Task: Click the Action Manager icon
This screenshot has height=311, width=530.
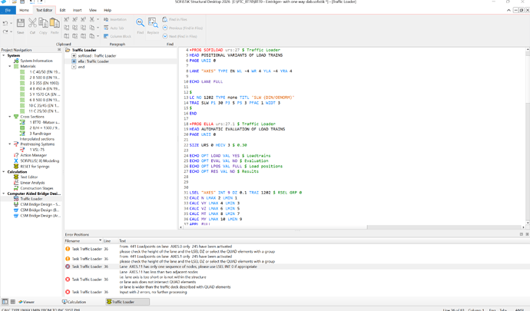Action: [16, 155]
